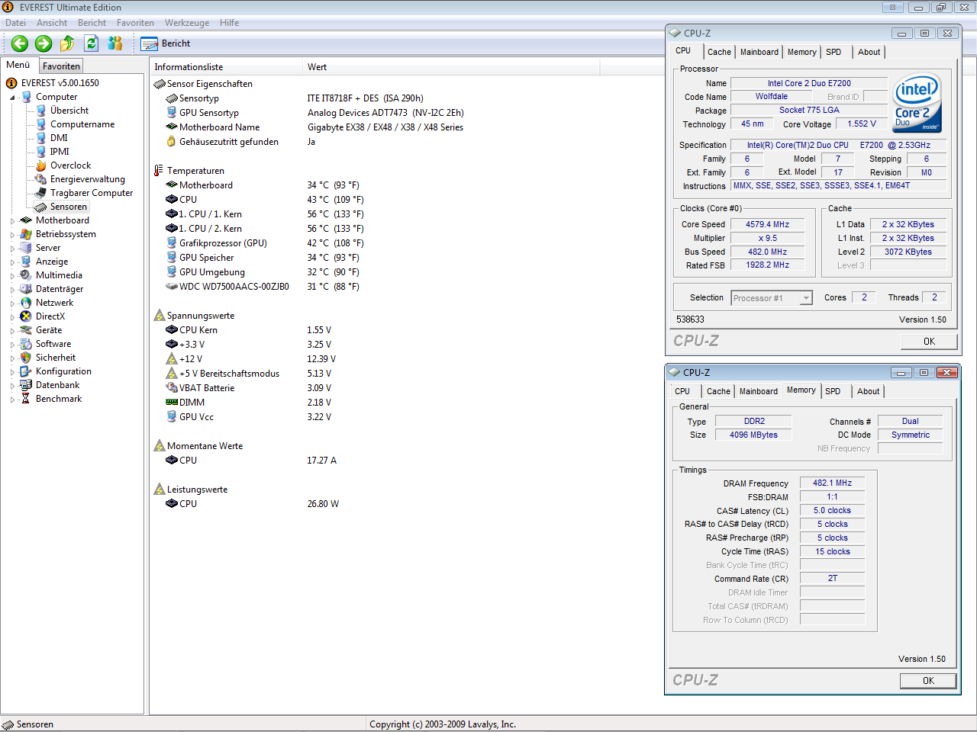Collapse the Computer tree node

[x=12, y=98]
